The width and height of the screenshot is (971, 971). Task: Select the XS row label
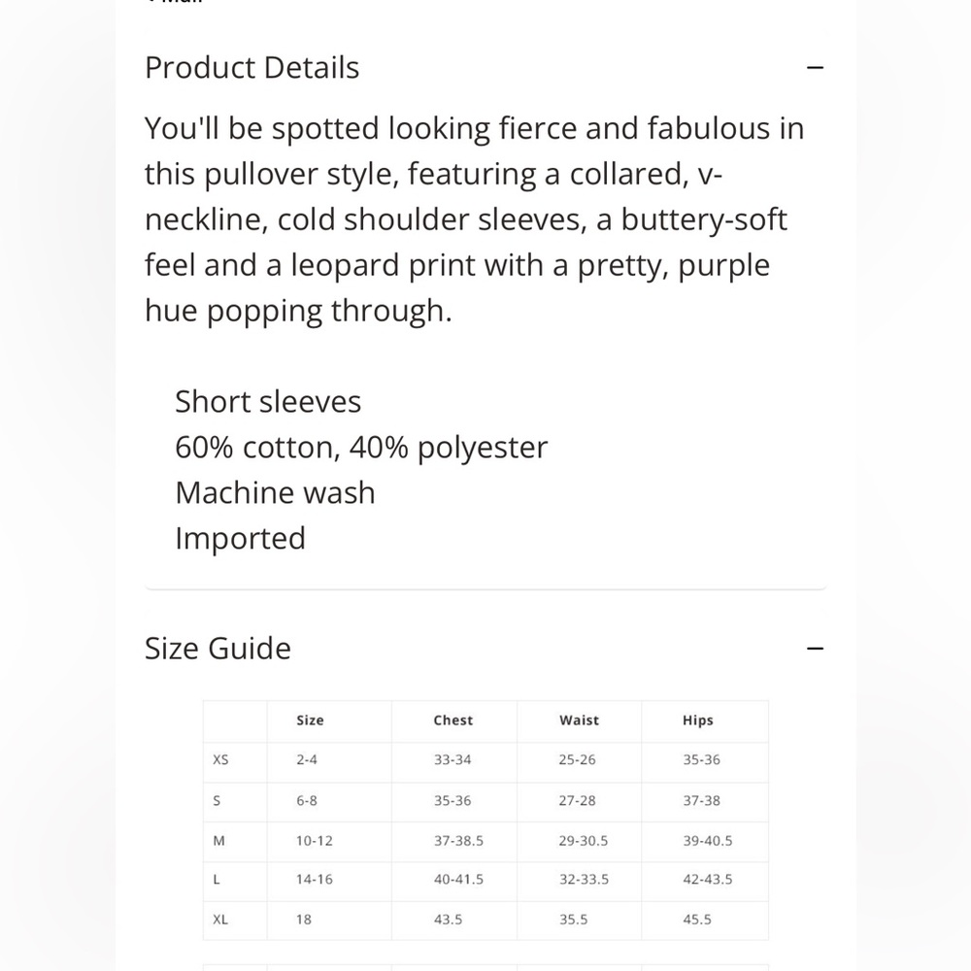tap(220, 759)
